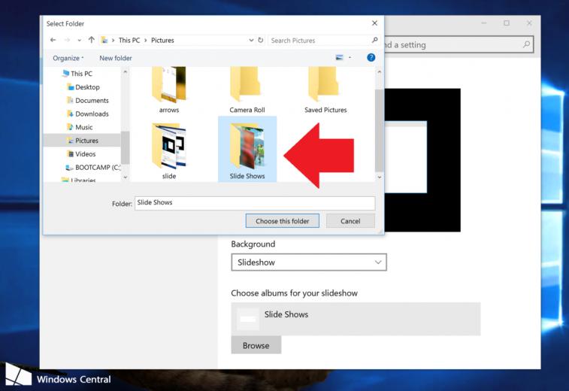Close the Settings window
Image resolution: width=569 pixels, height=391 pixels.
pyautogui.click(x=529, y=23)
